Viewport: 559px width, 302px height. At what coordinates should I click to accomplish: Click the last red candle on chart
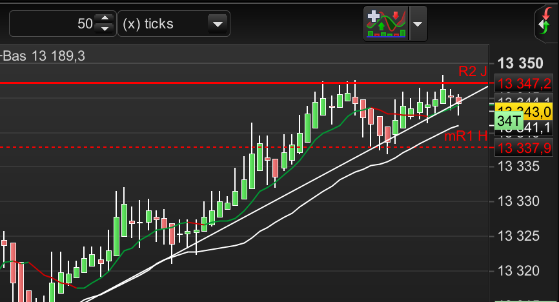click(458, 100)
